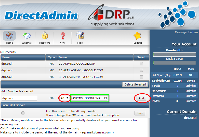
Task: Click the Disk Space usage bar
Action: [x=175, y=63]
